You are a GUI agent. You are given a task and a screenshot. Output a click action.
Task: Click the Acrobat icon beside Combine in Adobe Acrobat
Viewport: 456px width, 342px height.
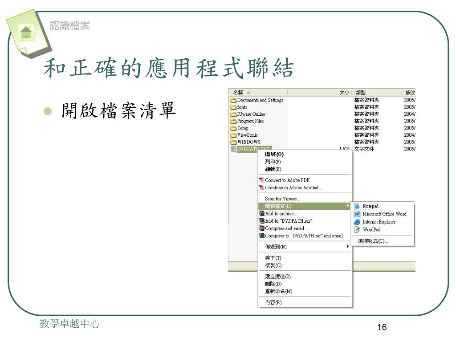click(262, 187)
